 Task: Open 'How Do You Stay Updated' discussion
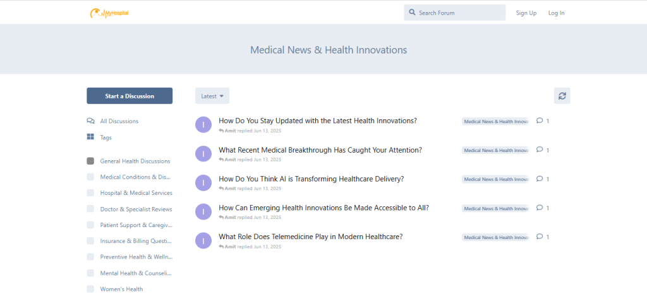[x=317, y=121]
